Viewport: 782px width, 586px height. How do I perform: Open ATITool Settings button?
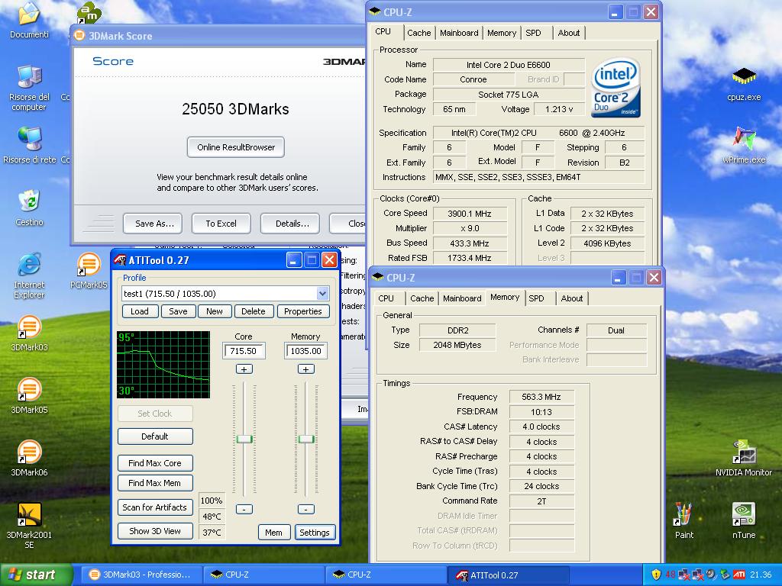tap(315, 533)
